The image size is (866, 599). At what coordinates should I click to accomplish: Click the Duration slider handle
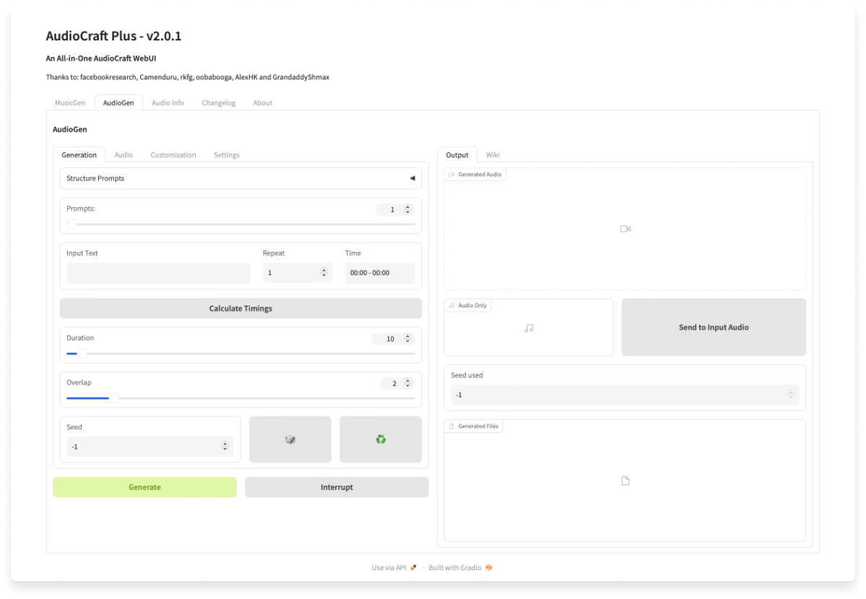tap(82, 354)
